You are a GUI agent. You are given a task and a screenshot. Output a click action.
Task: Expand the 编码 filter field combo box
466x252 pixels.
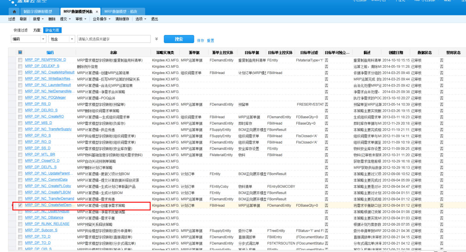pyautogui.click(x=43, y=39)
